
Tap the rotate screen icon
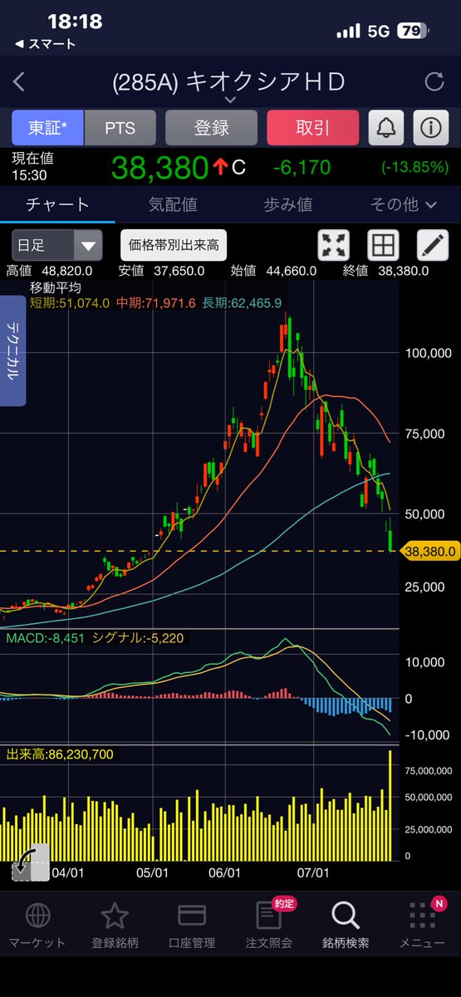point(29,862)
